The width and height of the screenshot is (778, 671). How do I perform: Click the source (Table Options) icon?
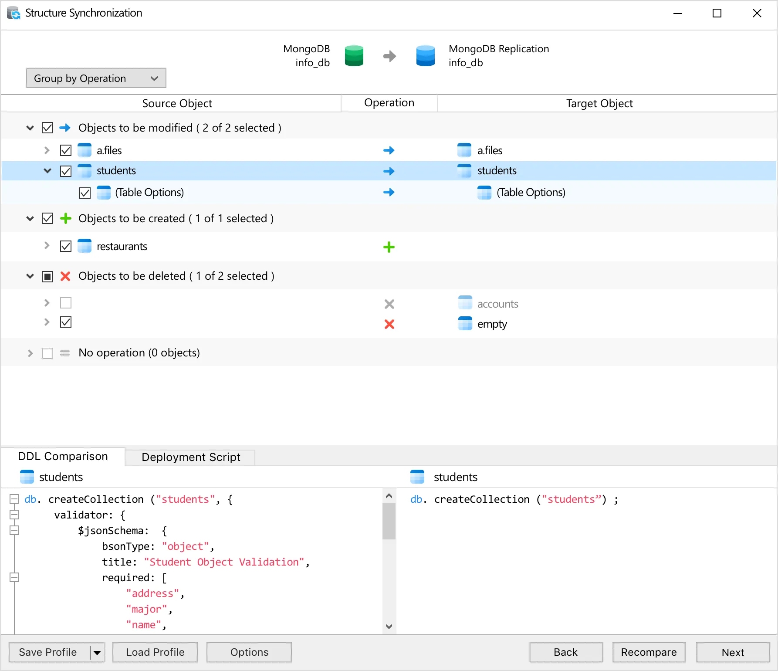(104, 192)
